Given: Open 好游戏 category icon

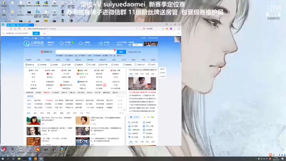Looking at the screenshot, I should tap(115, 65).
